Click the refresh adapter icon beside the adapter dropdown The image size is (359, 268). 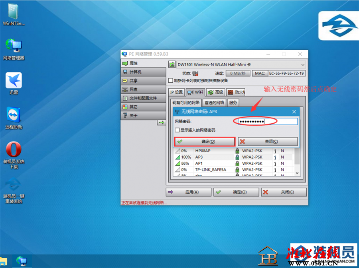[172, 64]
